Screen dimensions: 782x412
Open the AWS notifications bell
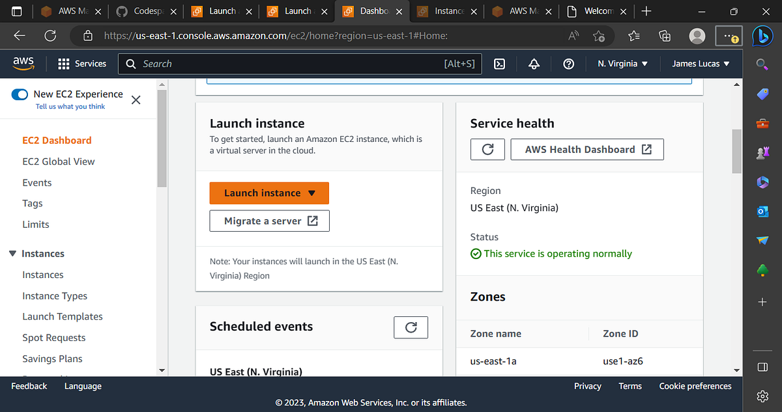pos(534,63)
